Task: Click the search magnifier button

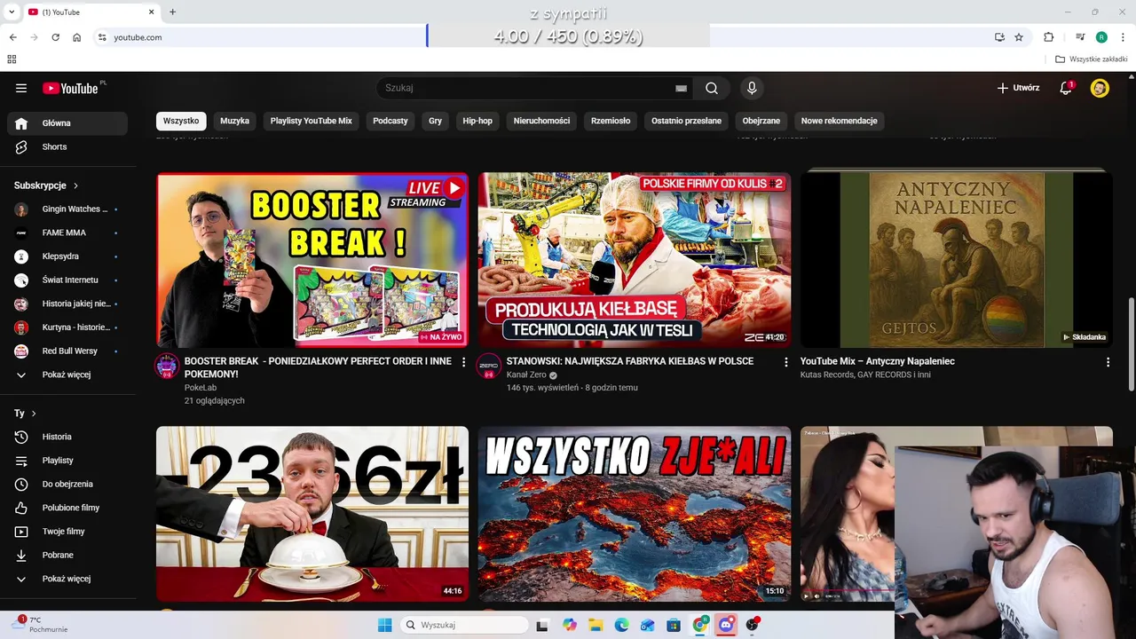Action: [x=712, y=88]
